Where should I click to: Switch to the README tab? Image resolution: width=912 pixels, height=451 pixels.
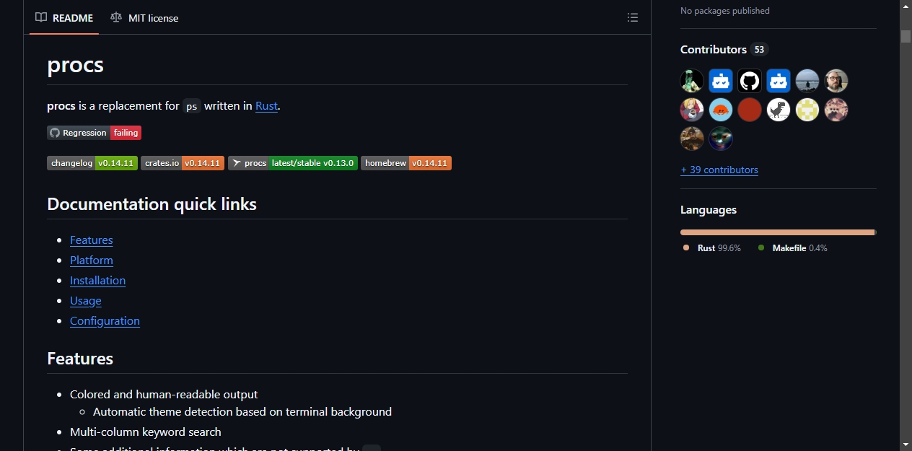point(64,17)
